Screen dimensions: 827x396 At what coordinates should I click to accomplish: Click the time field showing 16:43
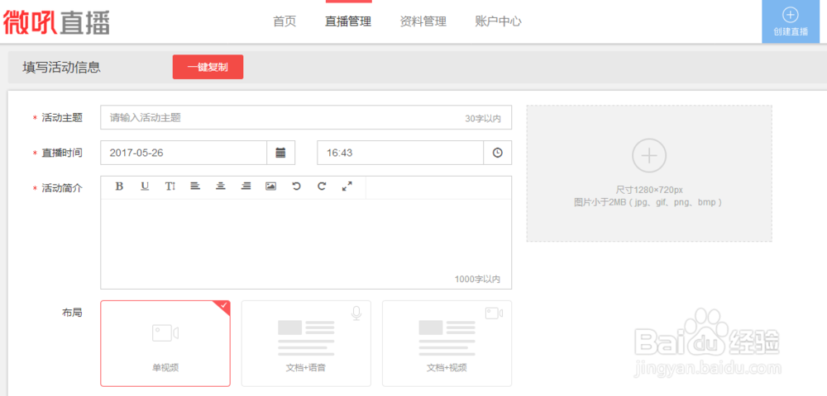click(400, 153)
